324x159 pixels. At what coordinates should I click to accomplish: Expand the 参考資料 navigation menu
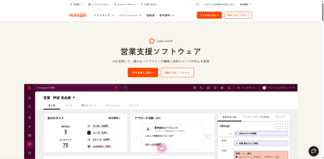click(x=167, y=15)
